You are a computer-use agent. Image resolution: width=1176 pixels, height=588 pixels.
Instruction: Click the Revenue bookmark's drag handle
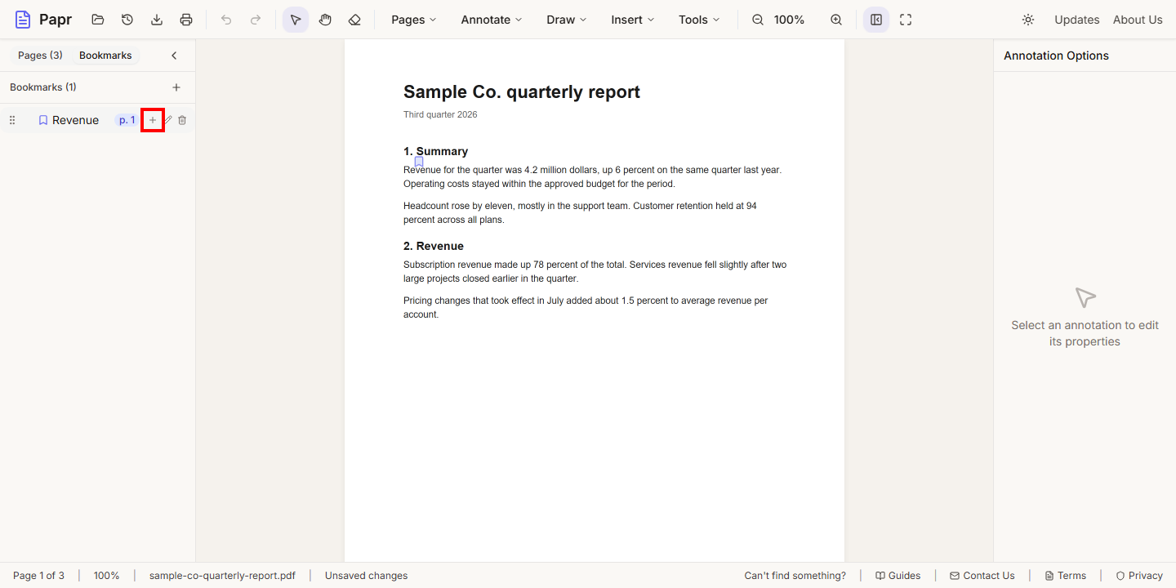[12, 120]
